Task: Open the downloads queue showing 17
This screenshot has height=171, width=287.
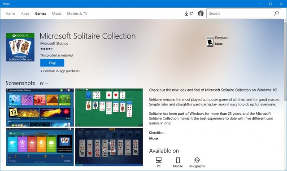Action: 189,13
